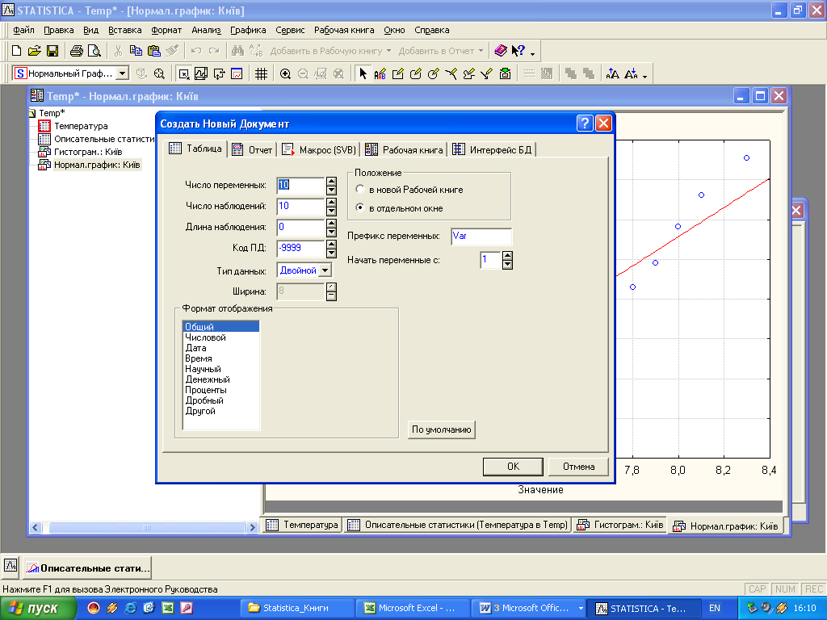Click the New document toolbar icon
The height and width of the screenshot is (620, 827).
click(x=16, y=51)
